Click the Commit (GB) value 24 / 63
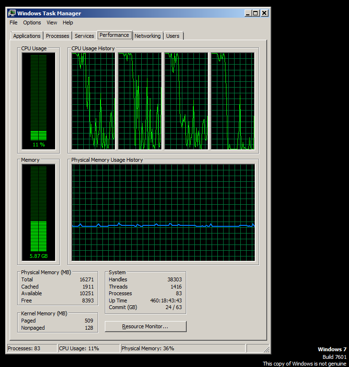 [174, 307]
